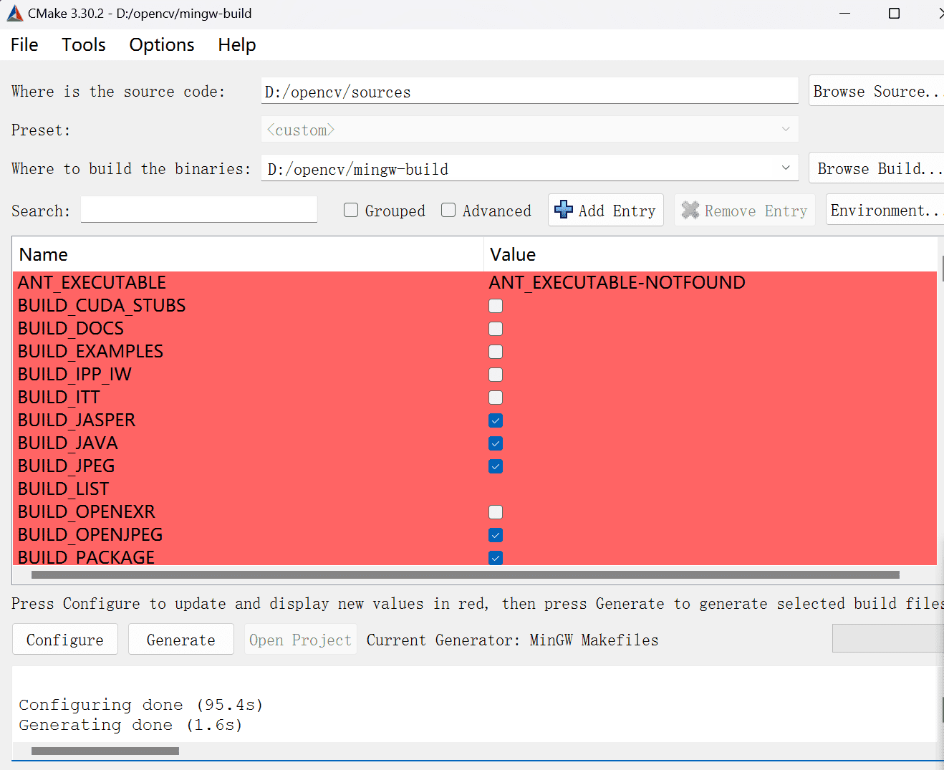Screen dimensions: 944x770
Task: Open the Preset dropdown
Action: 529,130
